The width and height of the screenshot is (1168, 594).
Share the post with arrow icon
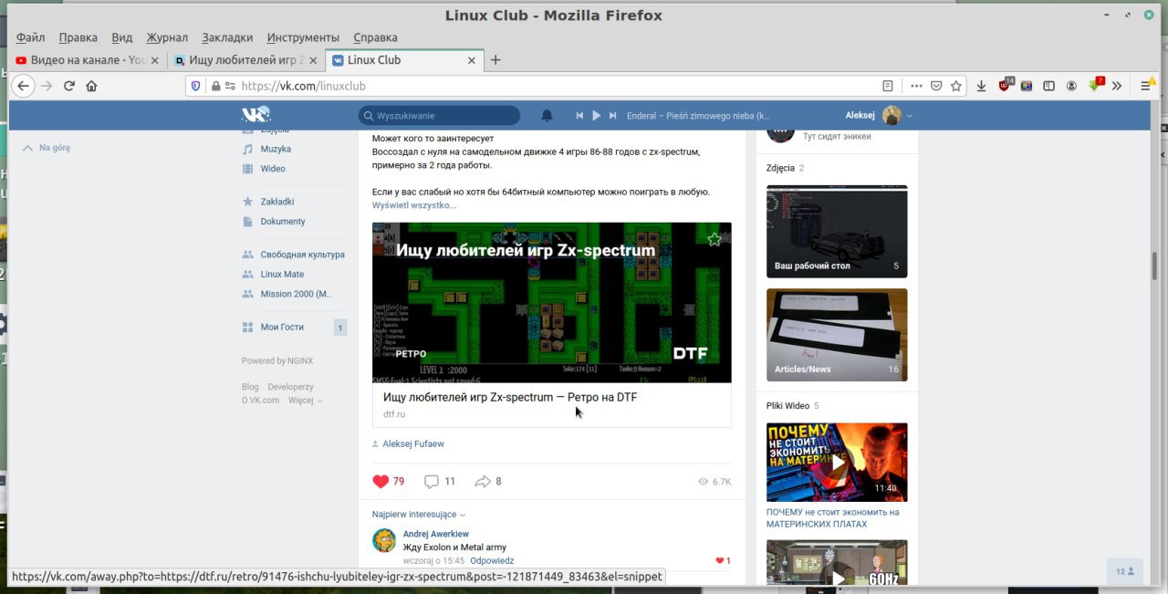pos(483,481)
